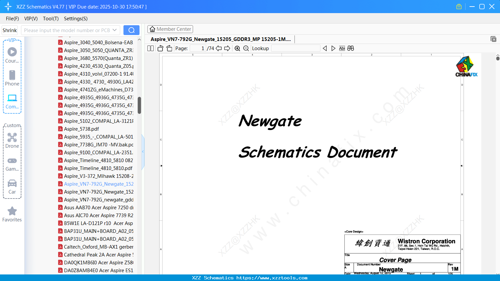500x281 pixels.
Task: Open the Member Center
Action: click(x=170, y=29)
